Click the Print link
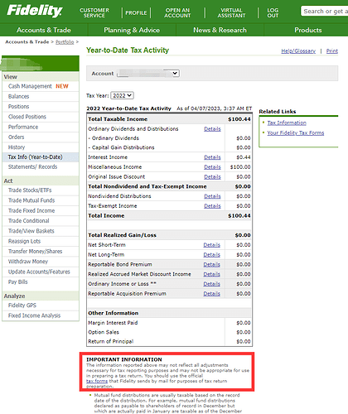The height and width of the screenshot is (414, 348). pyautogui.click(x=332, y=51)
